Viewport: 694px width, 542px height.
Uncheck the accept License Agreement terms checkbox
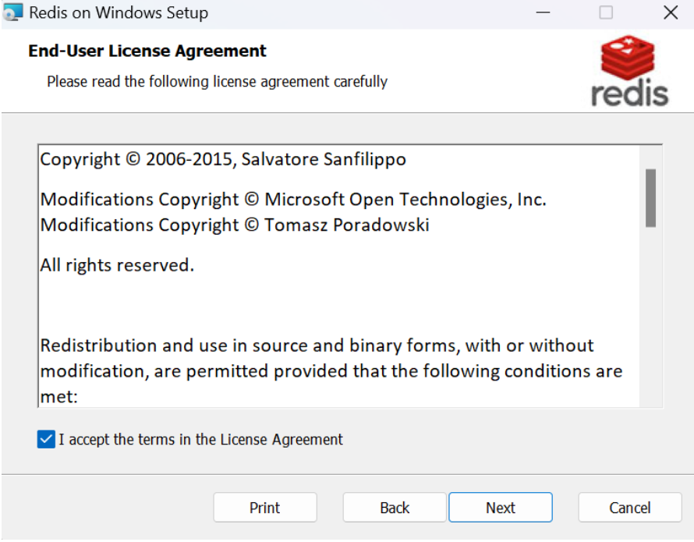pyautogui.click(x=46, y=439)
